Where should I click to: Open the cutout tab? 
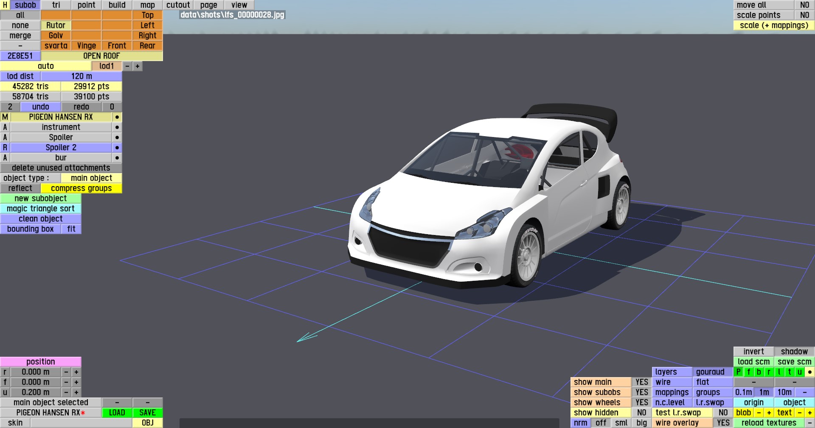(178, 5)
